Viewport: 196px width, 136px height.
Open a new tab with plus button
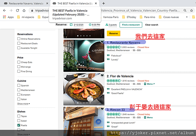(x=104, y=3)
